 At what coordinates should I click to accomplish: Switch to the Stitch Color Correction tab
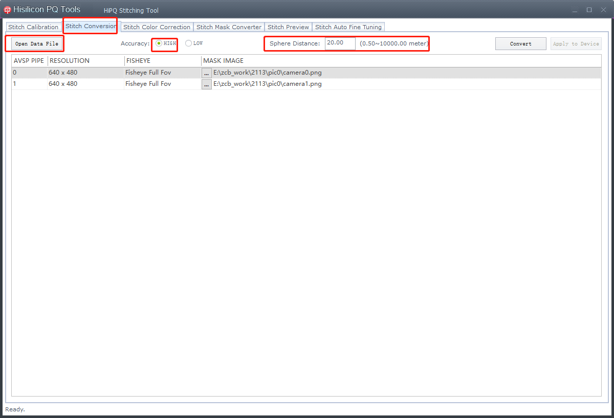click(157, 27)
